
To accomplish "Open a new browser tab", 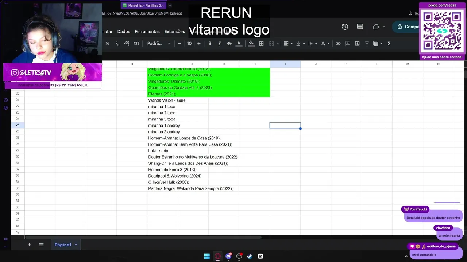I will pos(170,5).
